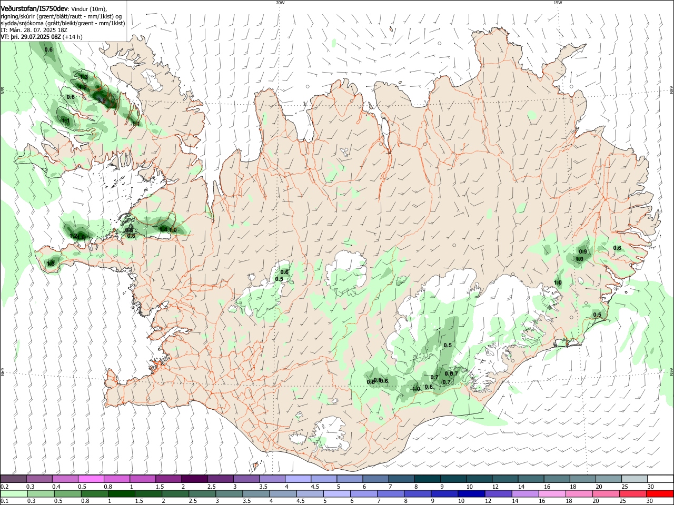Select the mauve swatch between 0.3 and 0.4
This screenshot has height=505, width=674.
click(x=39, y=479)
